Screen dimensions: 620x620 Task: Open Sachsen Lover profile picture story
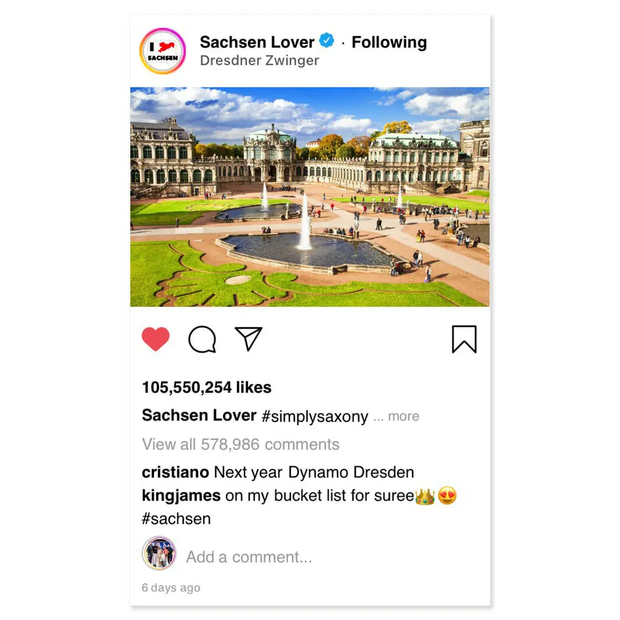[x=162, y=51]
